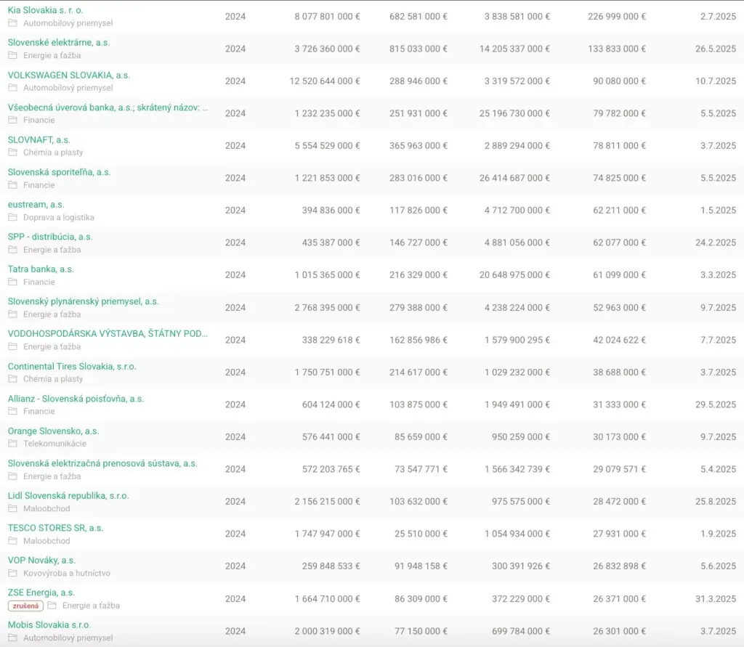Screen dimensions: 744x647
Task: Select the value 226 999 000 €
Action: point(617,17)
